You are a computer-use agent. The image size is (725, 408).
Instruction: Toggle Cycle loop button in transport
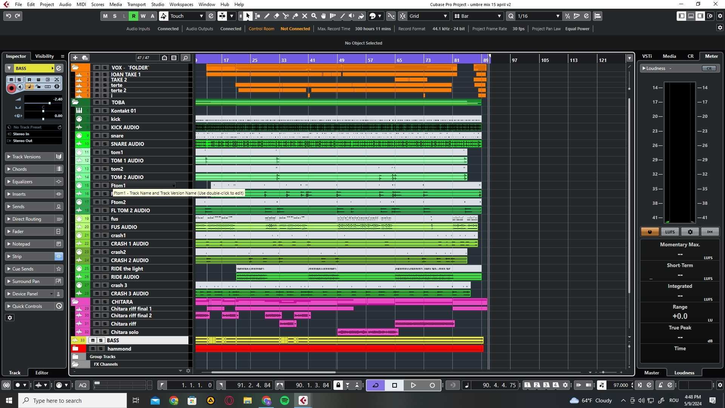point(376,385)
